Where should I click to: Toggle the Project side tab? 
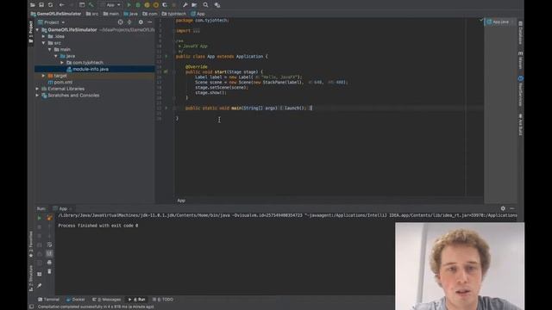click(x=31, y=32)
